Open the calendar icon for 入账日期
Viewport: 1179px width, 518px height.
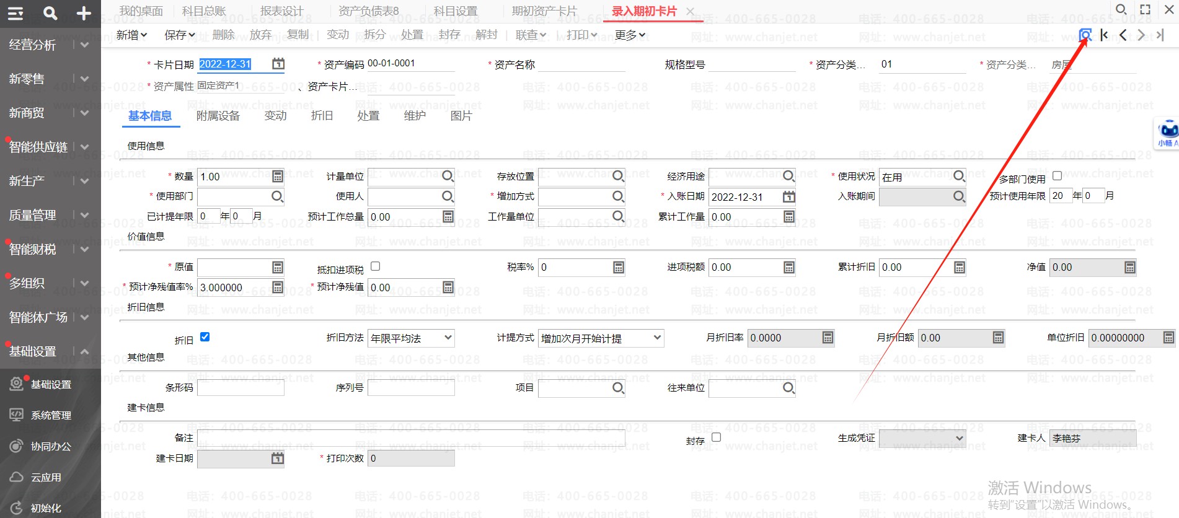pos(788,196)
